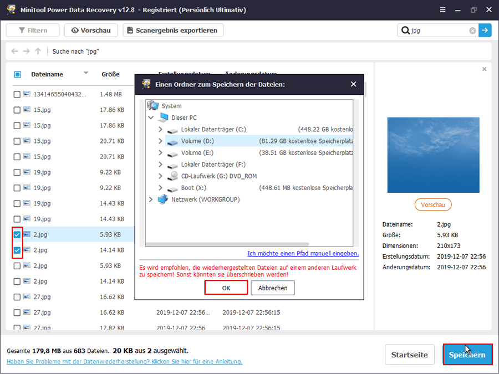Click the Vorschau eye icon in toolbar
The height and width of the screenshot is (374, 499).
pos(74,30)
